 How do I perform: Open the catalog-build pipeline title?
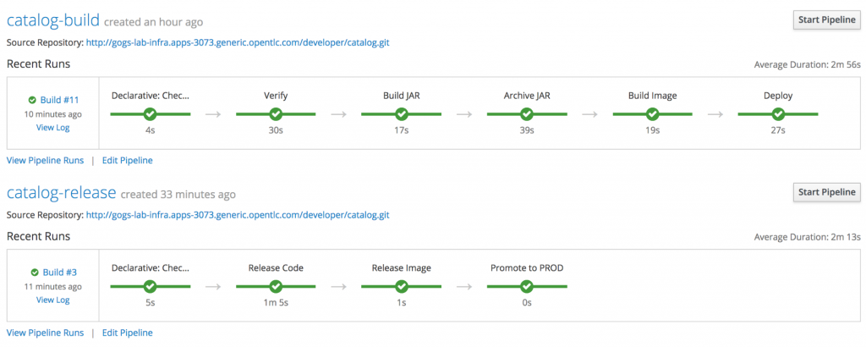coord(52,21)
